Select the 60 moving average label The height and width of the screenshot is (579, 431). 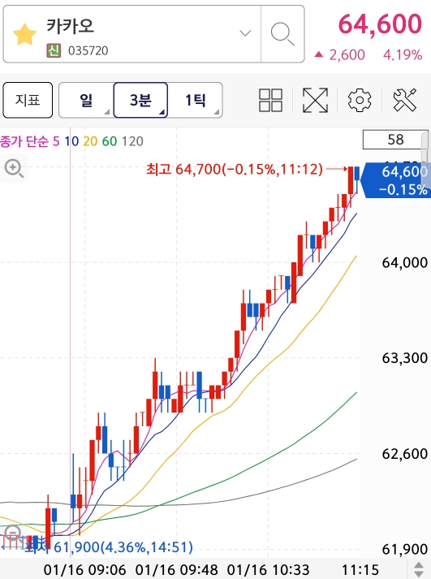click(110, 141)
